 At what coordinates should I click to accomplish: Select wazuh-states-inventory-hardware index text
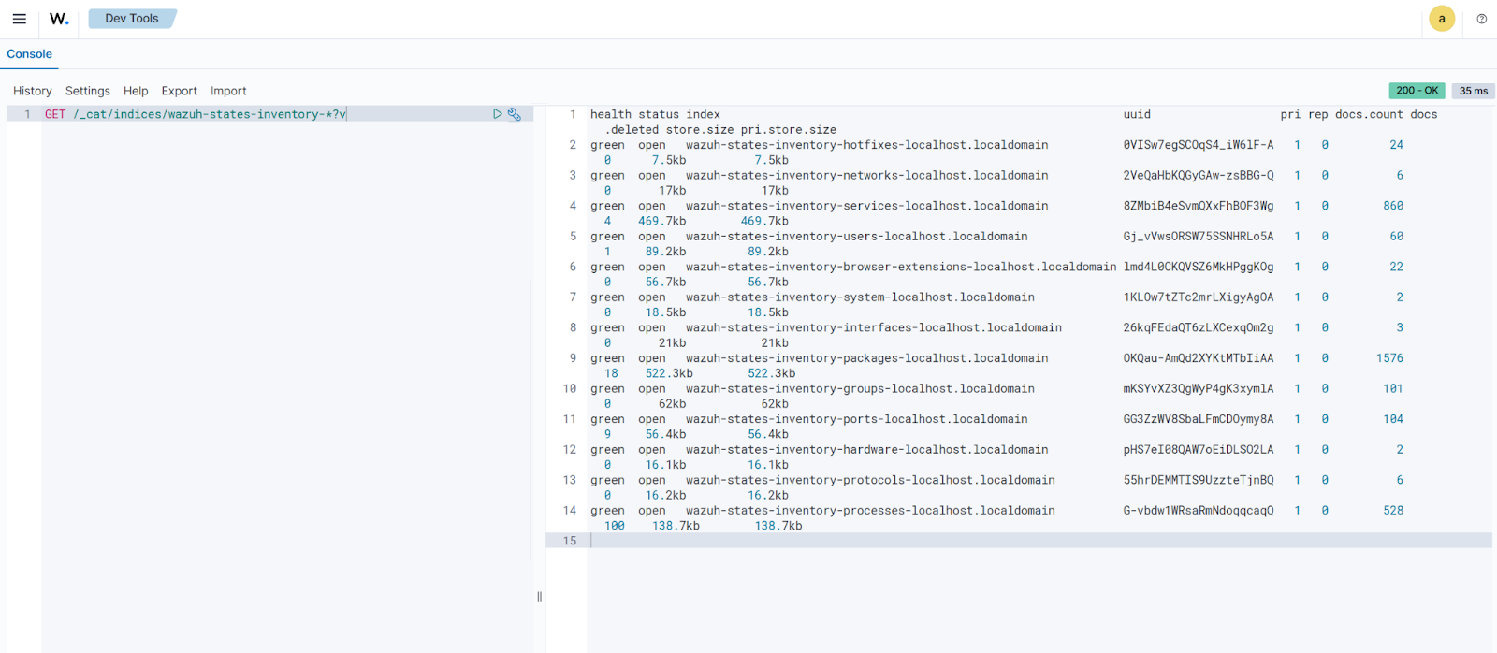[867, 450]
